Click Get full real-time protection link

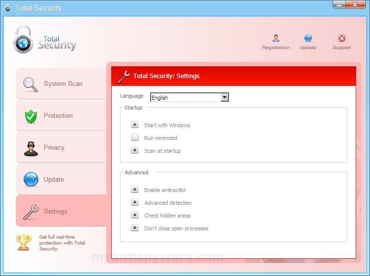click(62, 243)
